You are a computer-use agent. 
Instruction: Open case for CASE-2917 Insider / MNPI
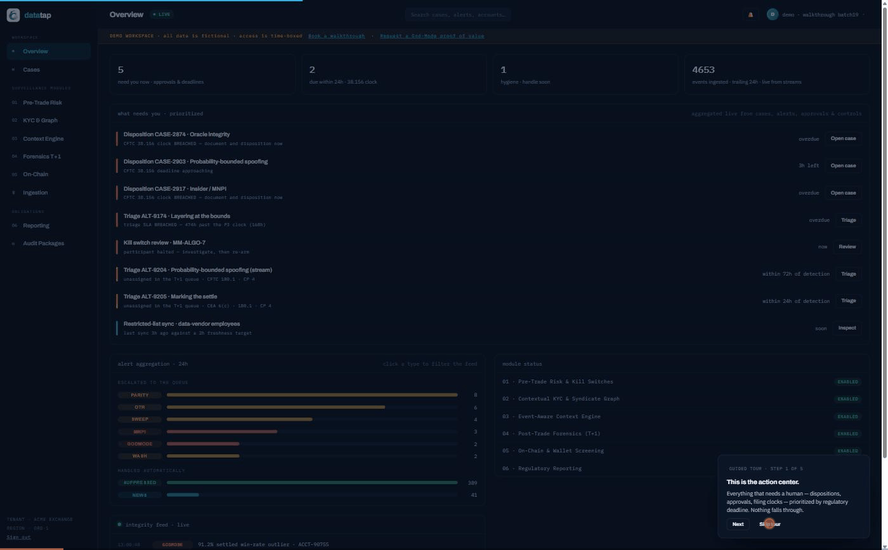(843, 193)
